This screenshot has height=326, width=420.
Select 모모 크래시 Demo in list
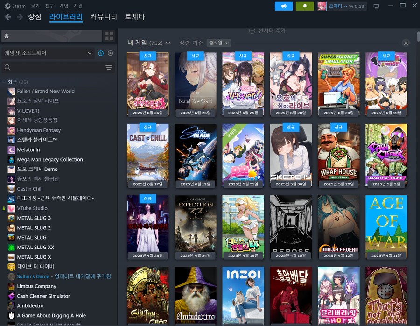tap(37, 169)
